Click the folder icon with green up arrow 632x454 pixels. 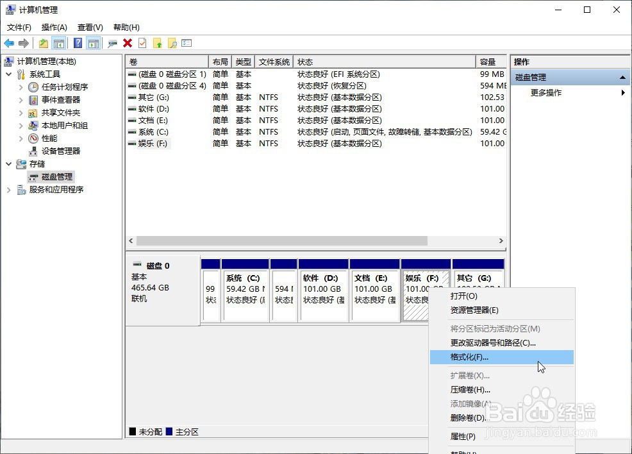click(x=159, y=43)
